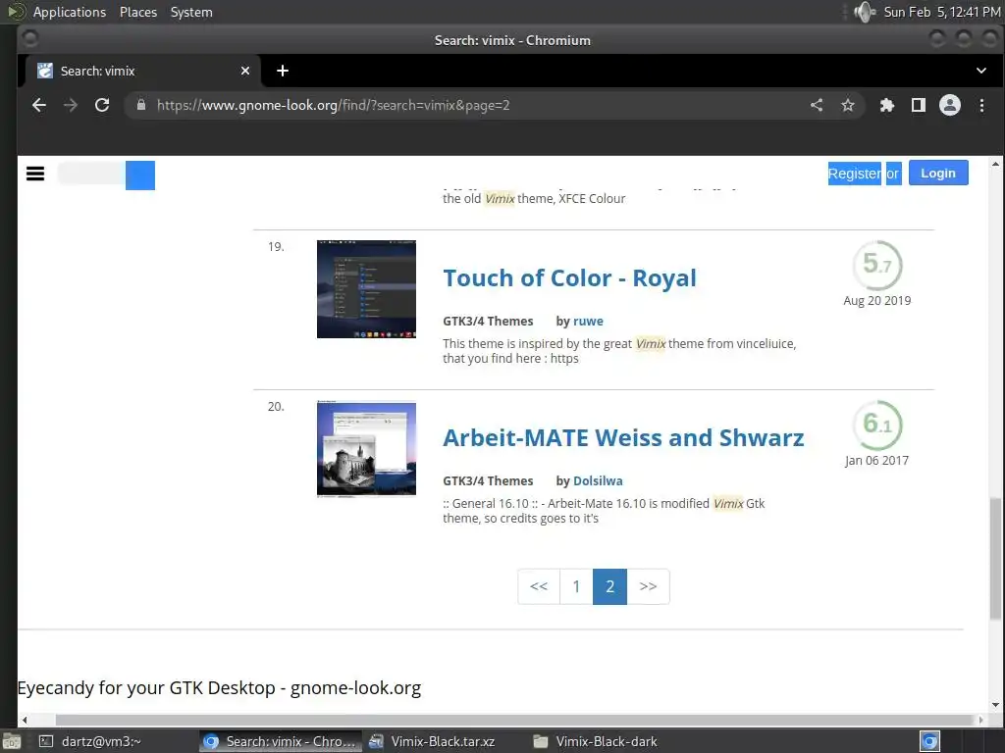Open Arbeit-MATE Weiss and Shwarz theme
1005x753 pixels.
[x=623, y=438]
